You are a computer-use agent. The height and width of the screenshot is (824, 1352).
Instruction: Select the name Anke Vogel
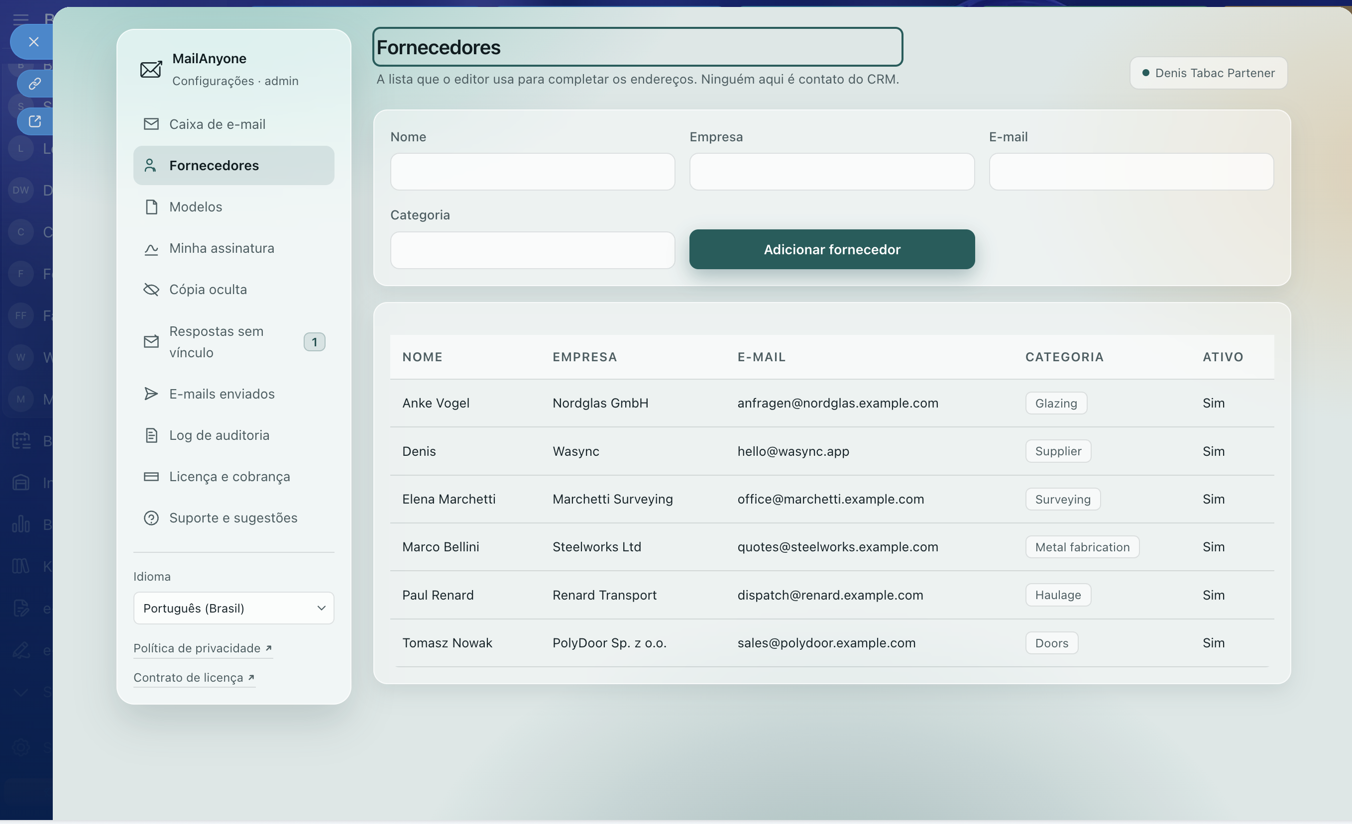coord(436,403)
